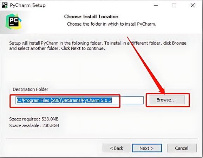Click the PyCharm icon in the title bar
This screenshot has height=158, width=203.
(x=5, y=5)
